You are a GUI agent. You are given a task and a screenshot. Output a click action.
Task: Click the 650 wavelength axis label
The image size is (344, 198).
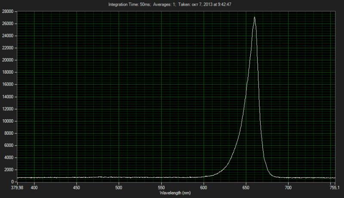click(246, 188)
